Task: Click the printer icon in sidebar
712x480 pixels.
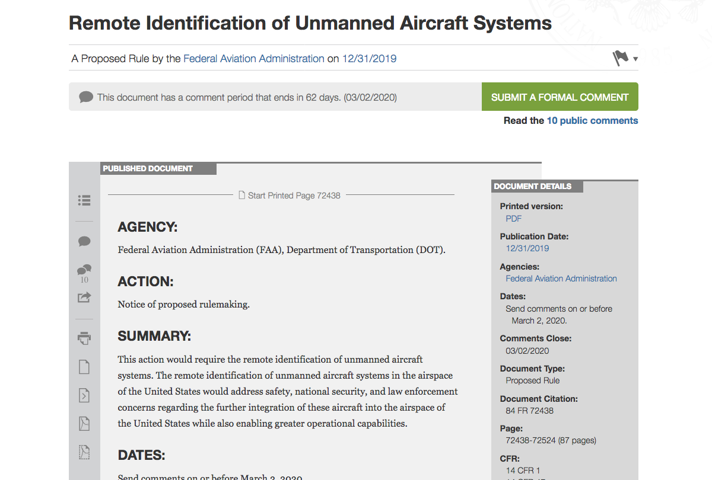Action: click(84, 338)
